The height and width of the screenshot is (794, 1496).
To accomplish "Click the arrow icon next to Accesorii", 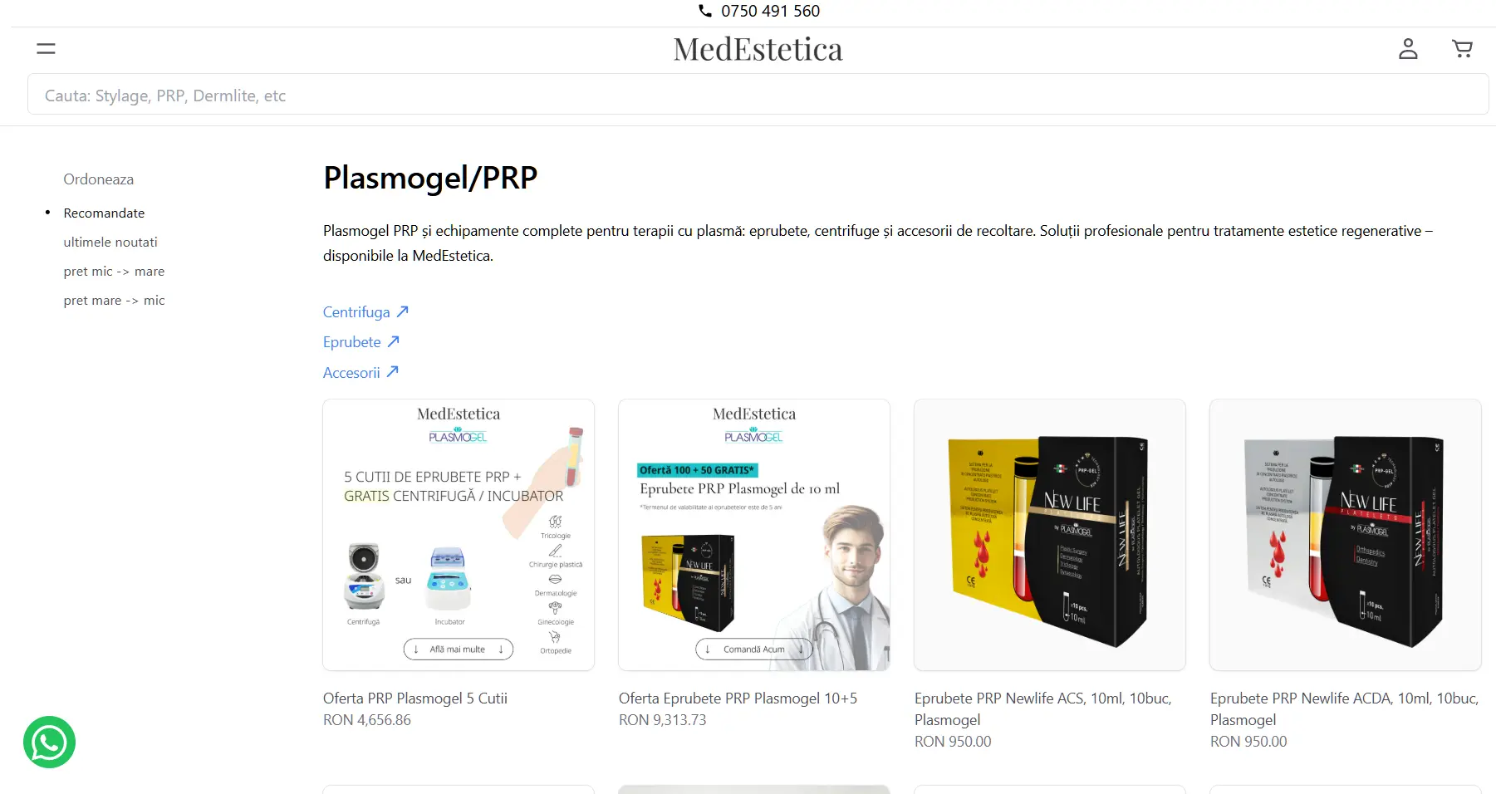I will click(393, 371).
